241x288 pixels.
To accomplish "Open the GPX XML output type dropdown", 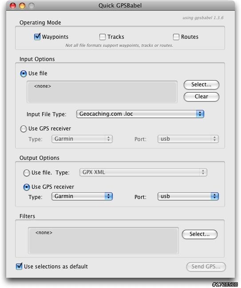I will tap(143, 172).
